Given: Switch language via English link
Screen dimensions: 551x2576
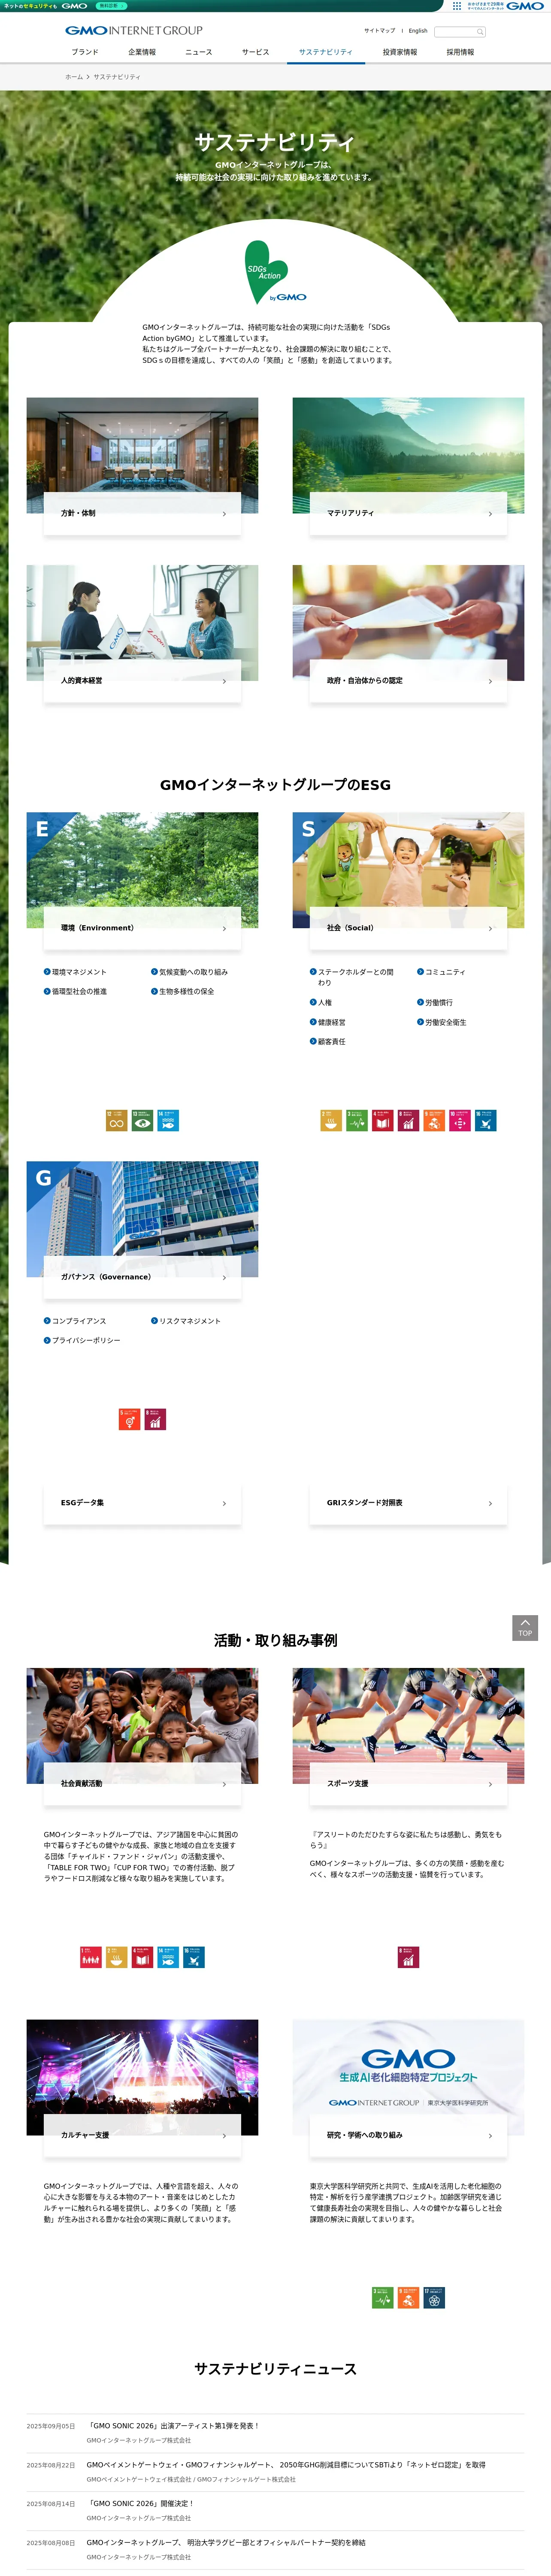Looking at the screenshot, I should pos(418,31).
